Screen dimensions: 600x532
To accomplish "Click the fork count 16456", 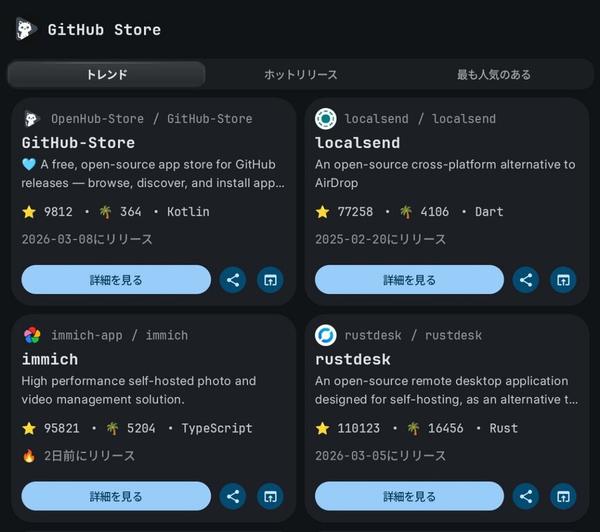I will tap(445, 428).
